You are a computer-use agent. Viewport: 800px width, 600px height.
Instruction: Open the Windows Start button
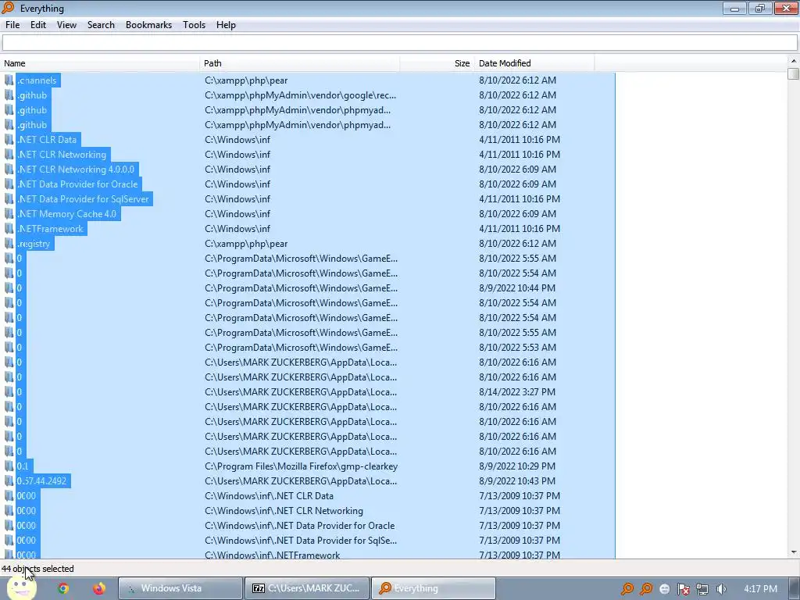[20, 588]
